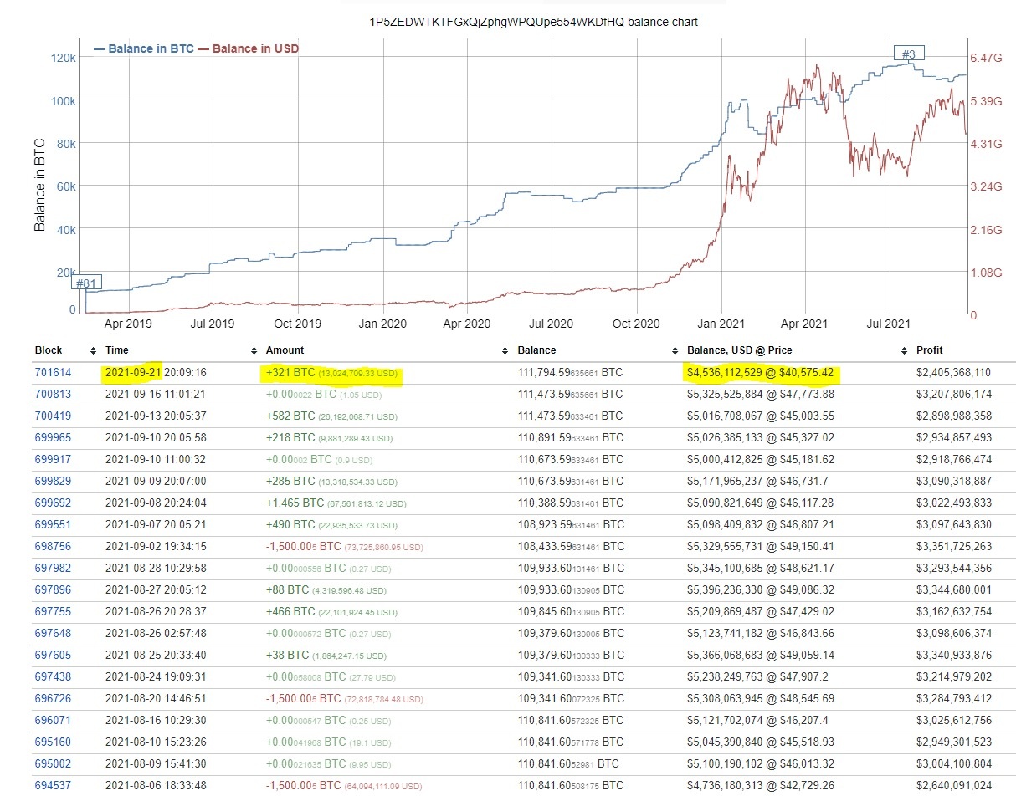
Task: Toggle the Balance in USD series legend
Action: (248, 48)
